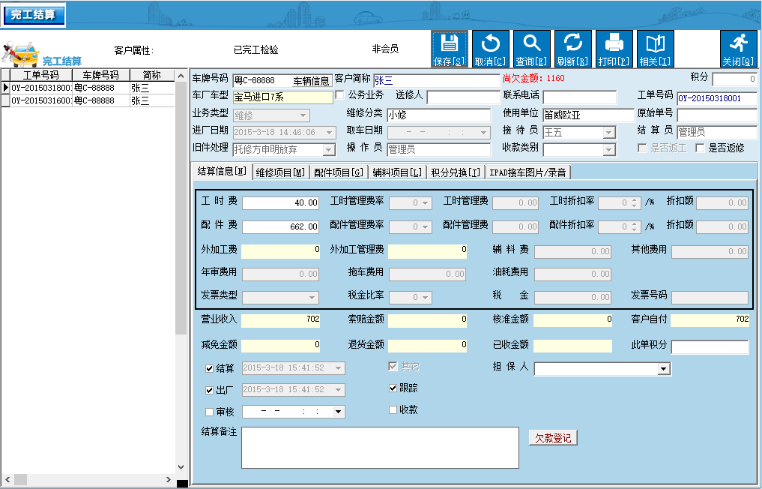Open the 工时管理费率 dropdown
The image size is (762, 489).
426,203
